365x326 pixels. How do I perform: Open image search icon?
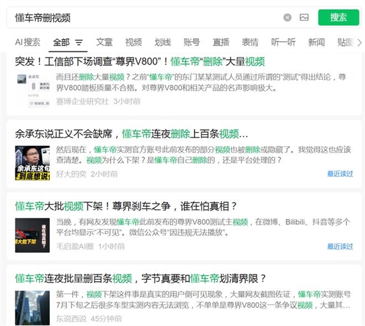coord(304,18)
